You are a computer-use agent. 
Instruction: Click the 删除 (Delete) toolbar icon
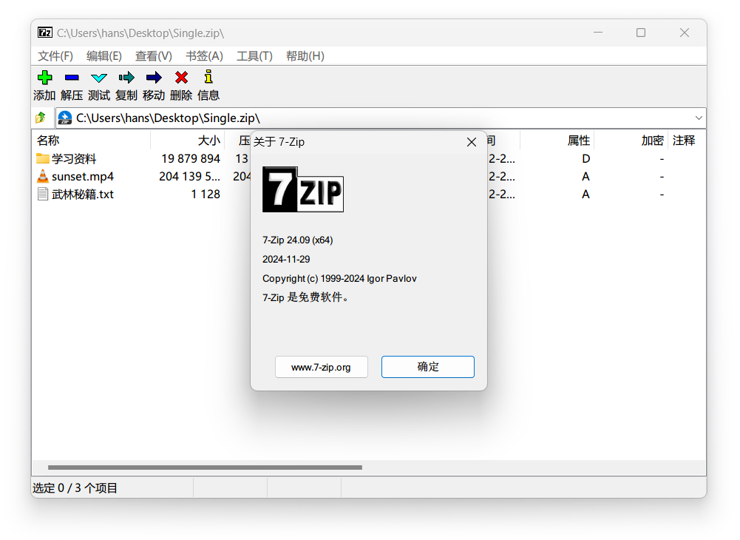(x=180, y=77)
